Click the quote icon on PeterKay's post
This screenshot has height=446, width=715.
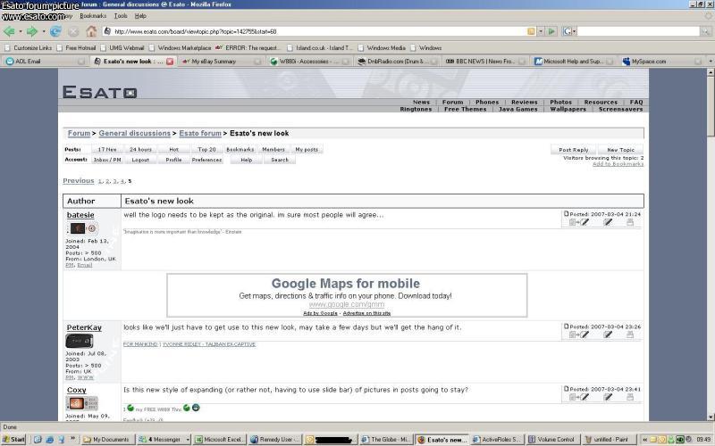click(579, 334)
